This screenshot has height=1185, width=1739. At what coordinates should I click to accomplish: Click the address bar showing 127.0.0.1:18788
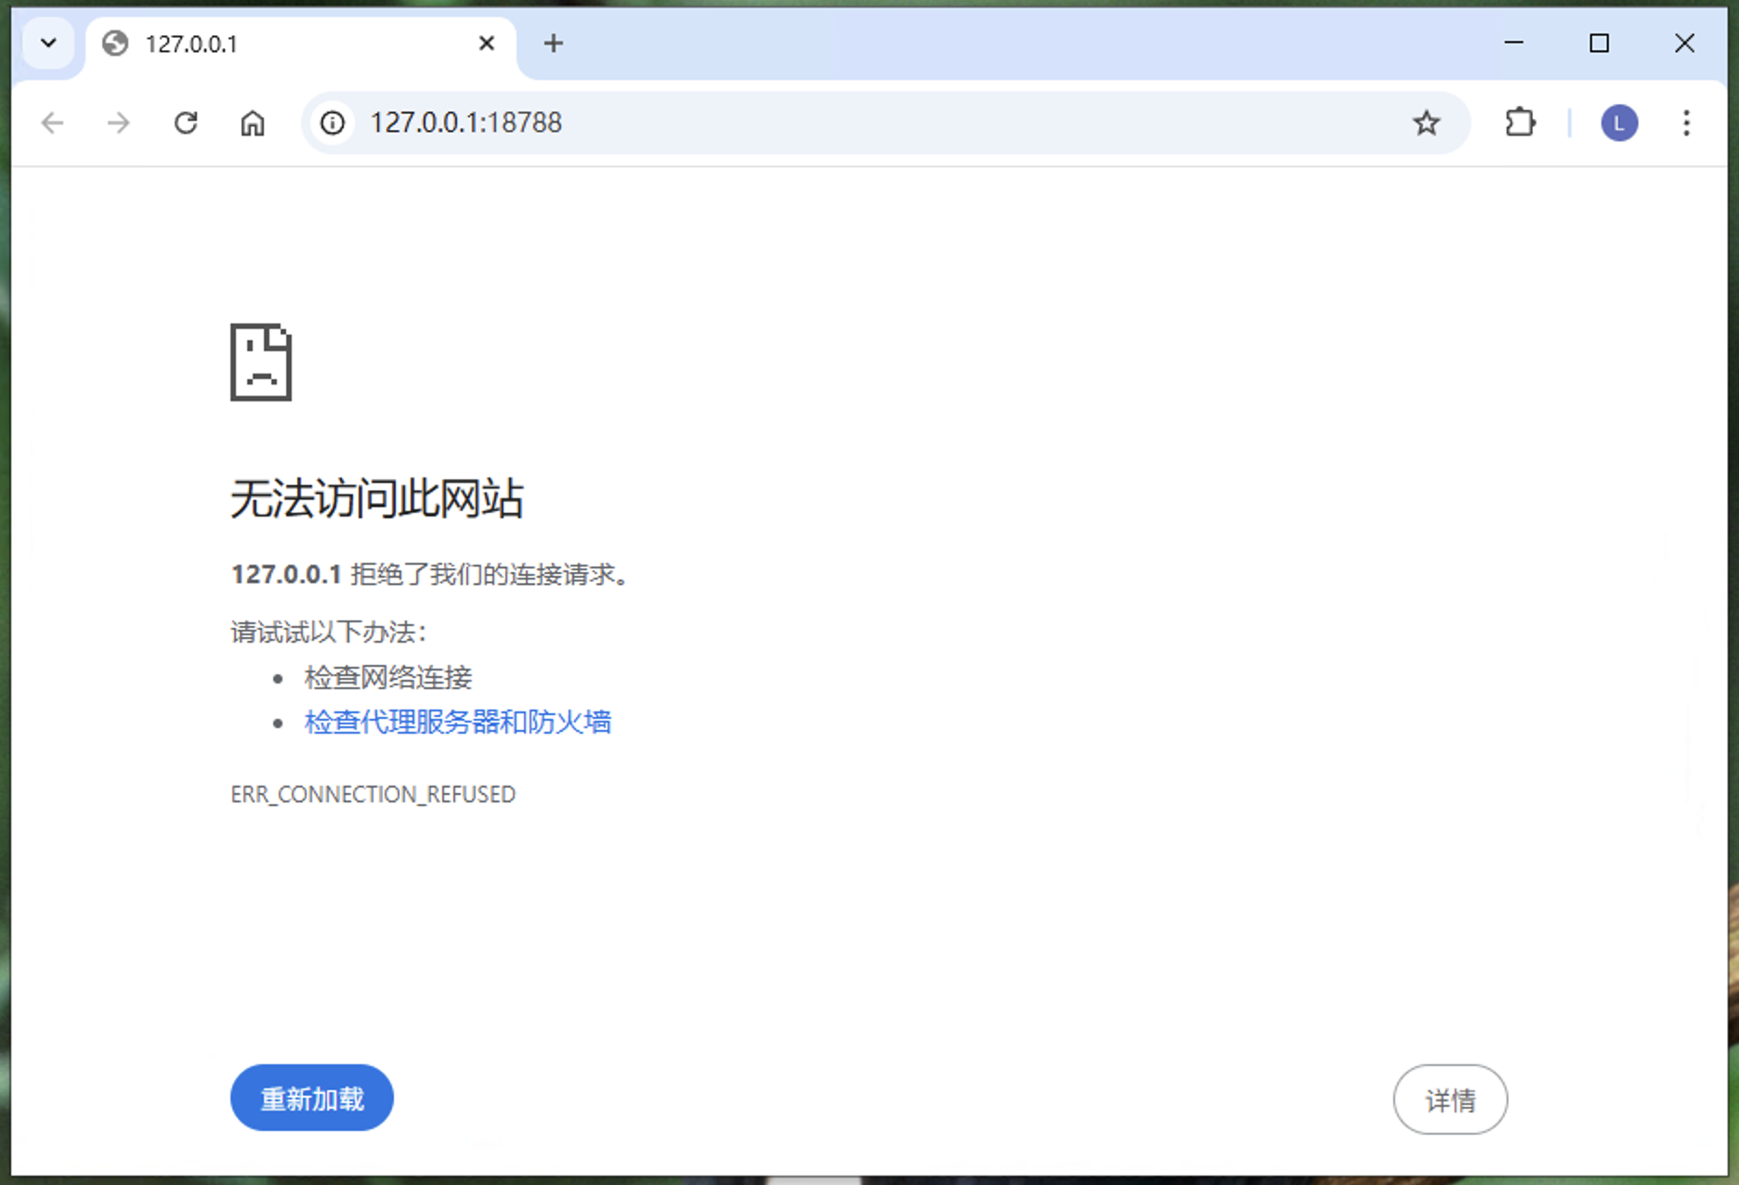(836, 123)
